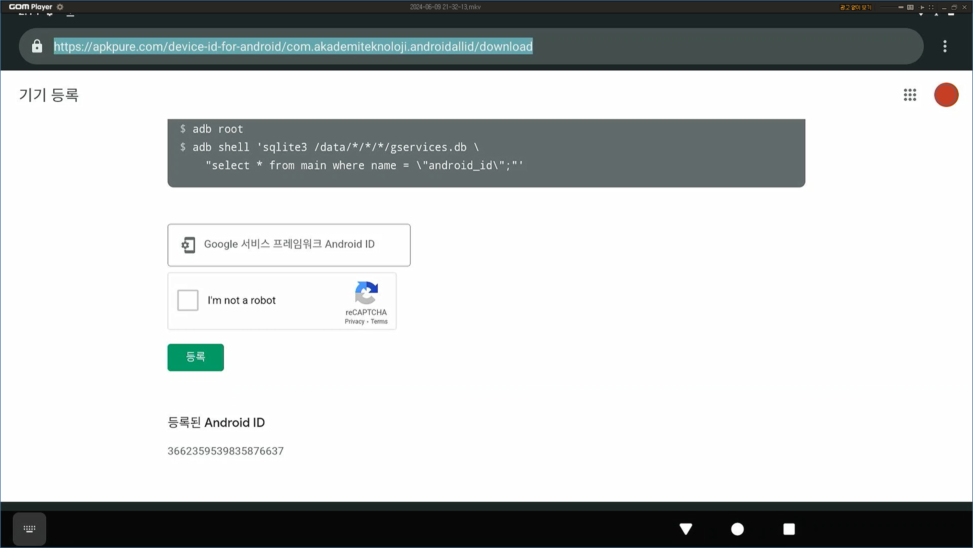Image resolution: width=973 pixels, height=548 pixels.
Task: Open browser three-dot overflow menu
Action: pyautogui.click(x=945, y=46)
